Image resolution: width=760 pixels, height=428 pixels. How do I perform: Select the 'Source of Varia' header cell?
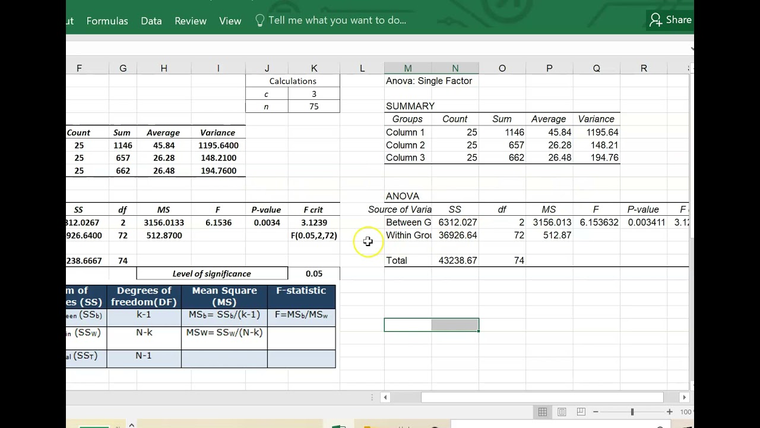click(x=400, y=209)
